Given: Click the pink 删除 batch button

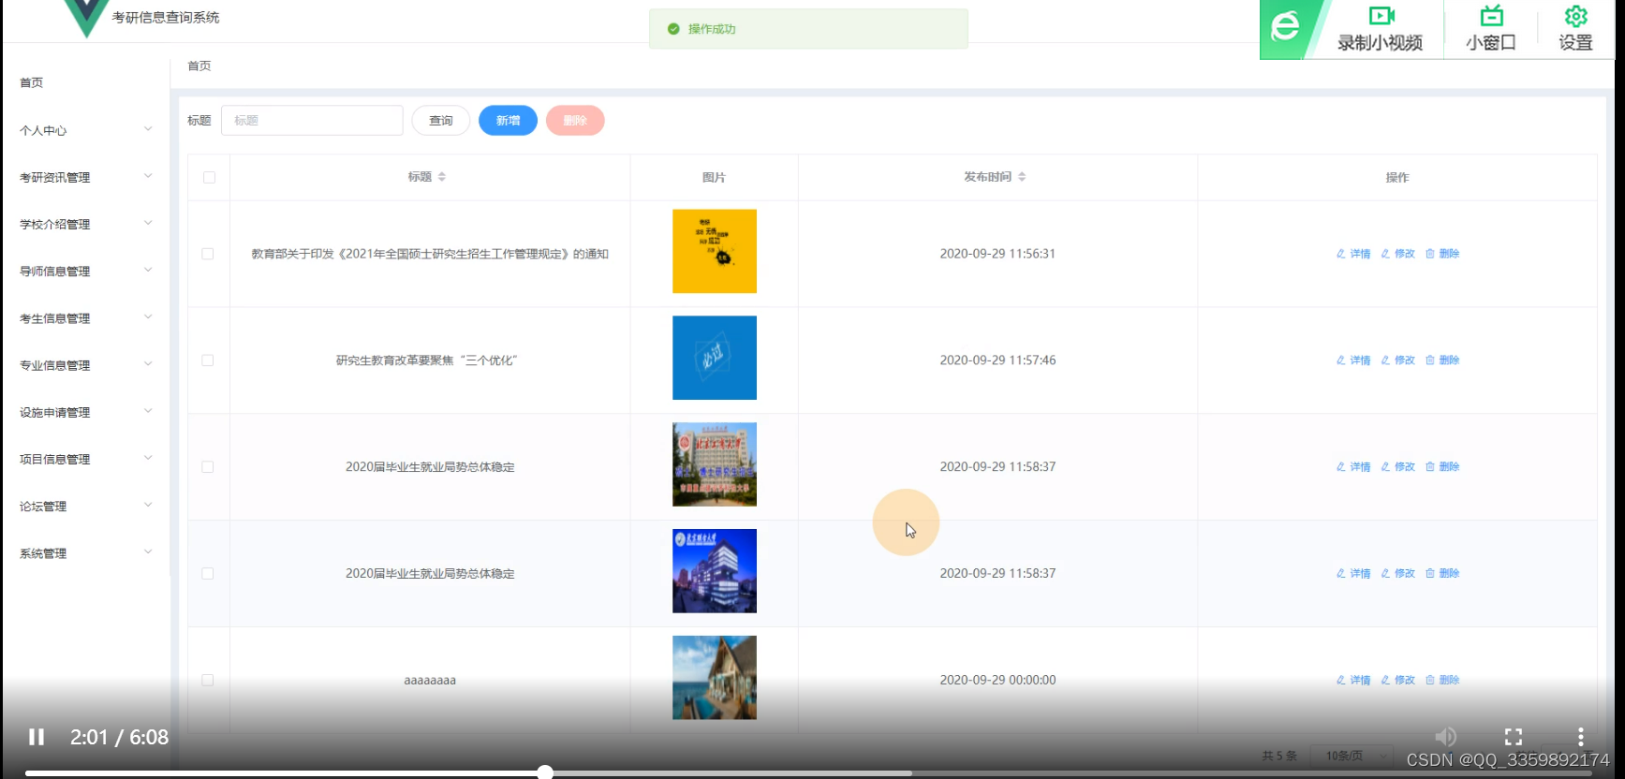Looking at the screenshot, I should point(575,121).
